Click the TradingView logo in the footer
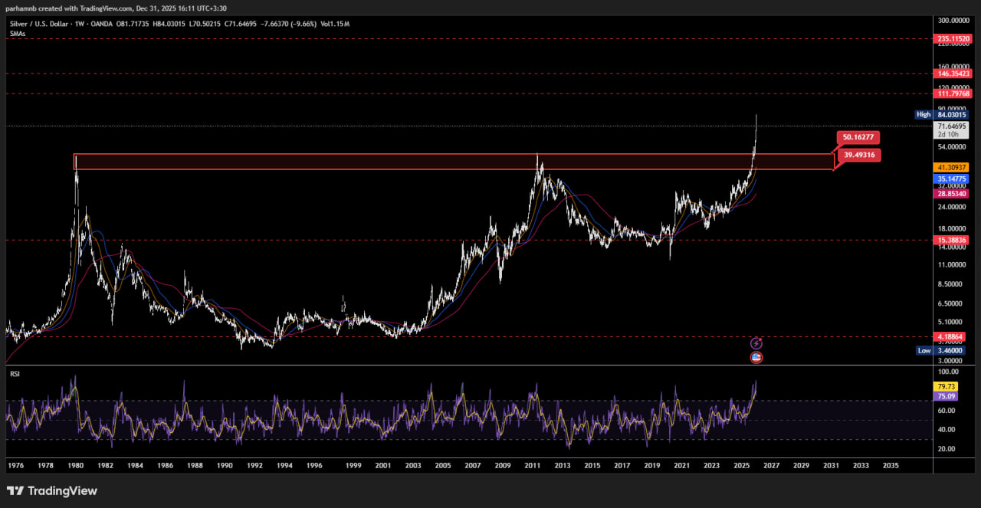The width and height of the screenshot is (981, 508). pos(52,490)
